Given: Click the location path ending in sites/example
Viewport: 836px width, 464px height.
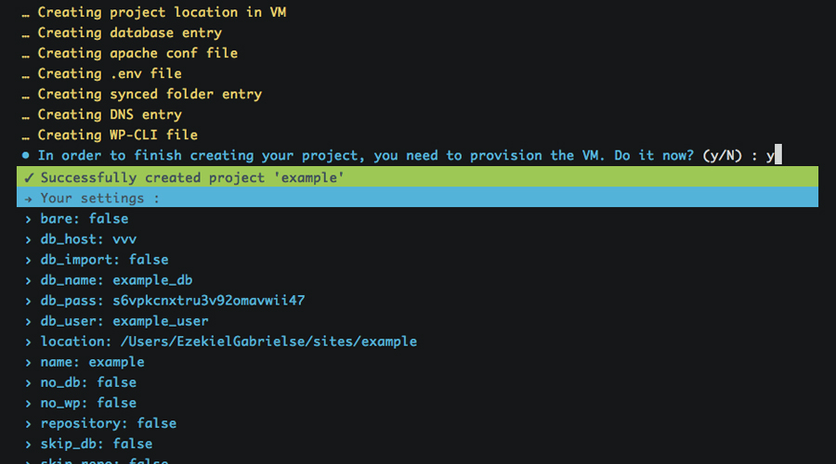Looking at the screenshot, I should (x=268, y=342).
